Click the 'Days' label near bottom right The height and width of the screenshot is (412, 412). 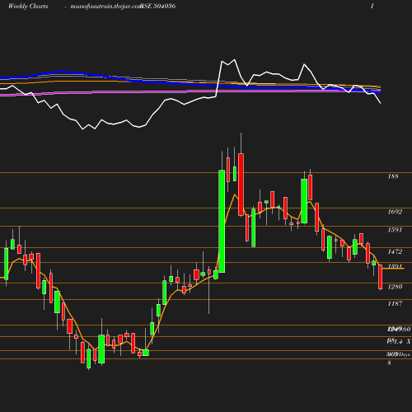click(x=405, y=354)
